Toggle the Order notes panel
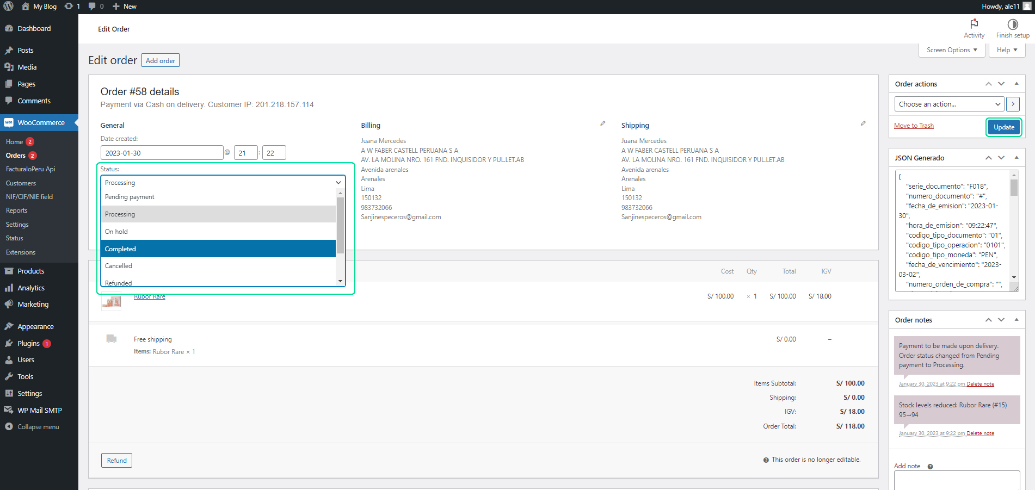This screenshot has height=490, width=1035. pos(1016,320)
